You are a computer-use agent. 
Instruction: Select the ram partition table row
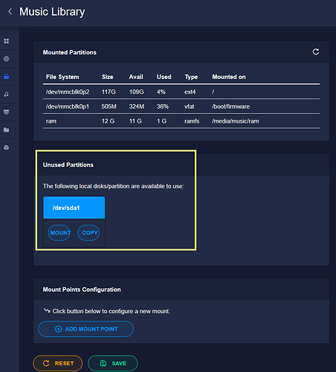[x=181, y=121]
